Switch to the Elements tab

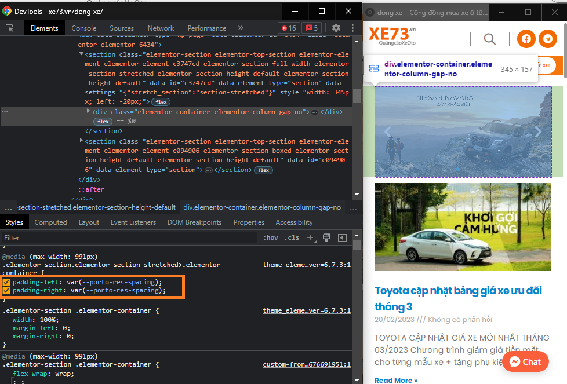click(44, 28)
